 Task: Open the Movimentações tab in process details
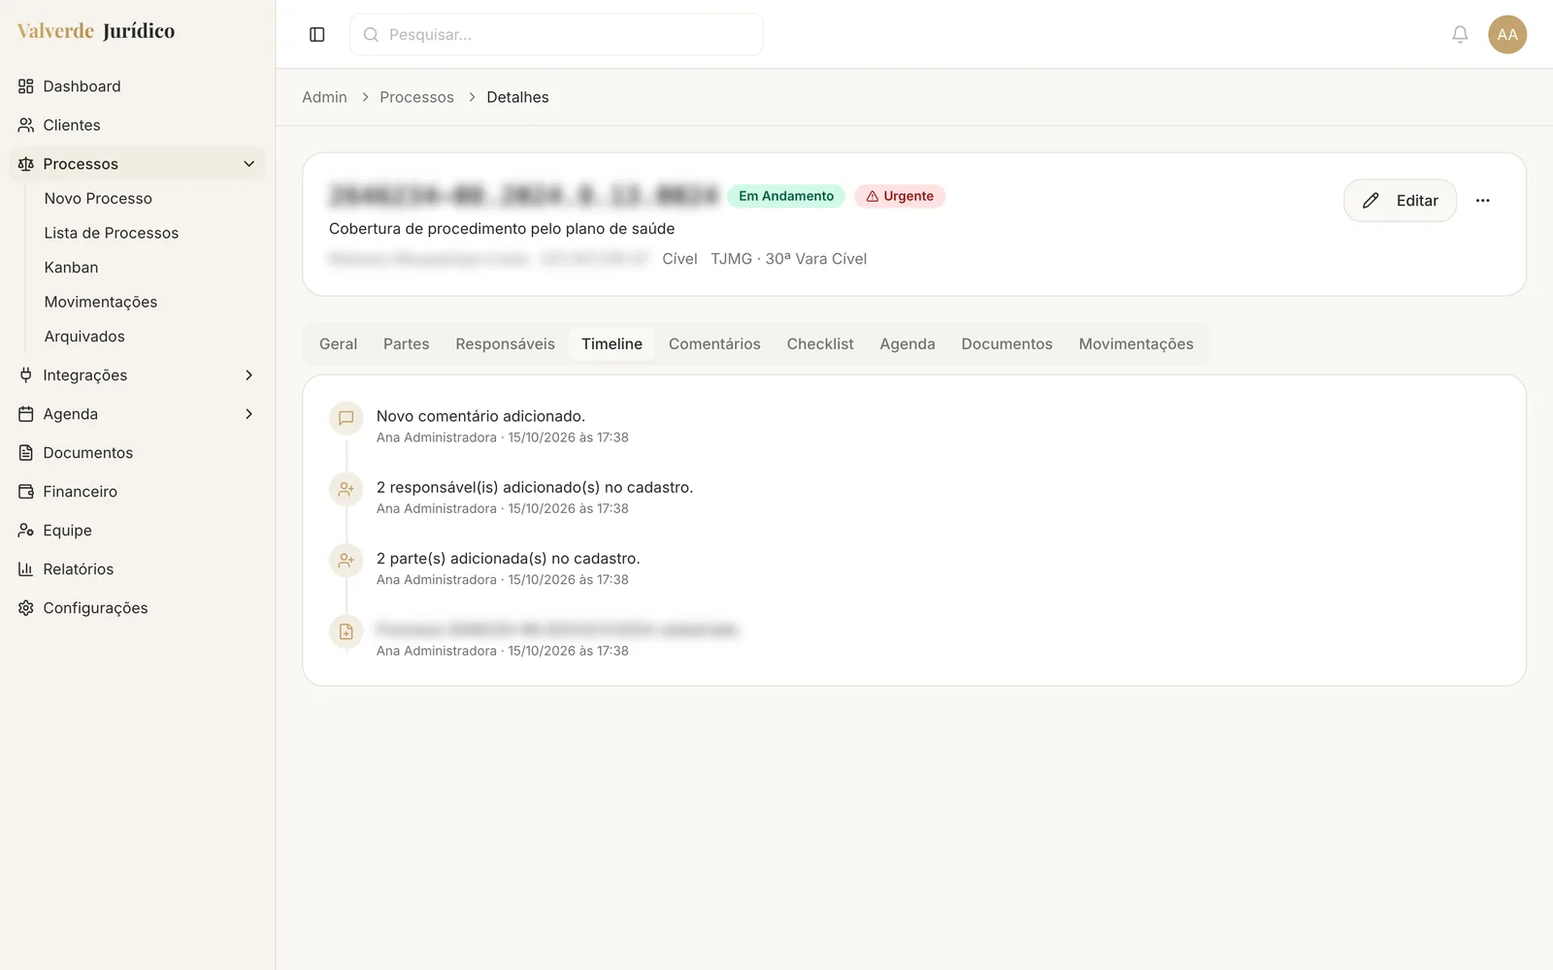point(1136,344)
